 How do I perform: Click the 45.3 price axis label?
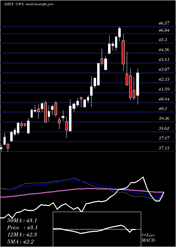pyautogui.click(x=163, y=40)
